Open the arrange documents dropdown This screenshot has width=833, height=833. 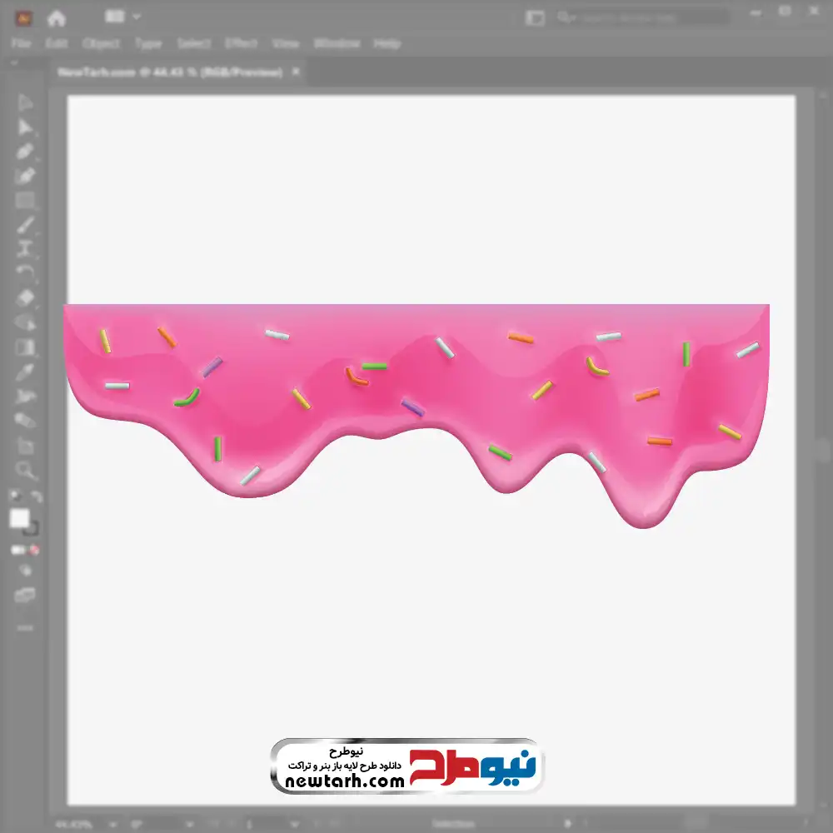[123, 17]
